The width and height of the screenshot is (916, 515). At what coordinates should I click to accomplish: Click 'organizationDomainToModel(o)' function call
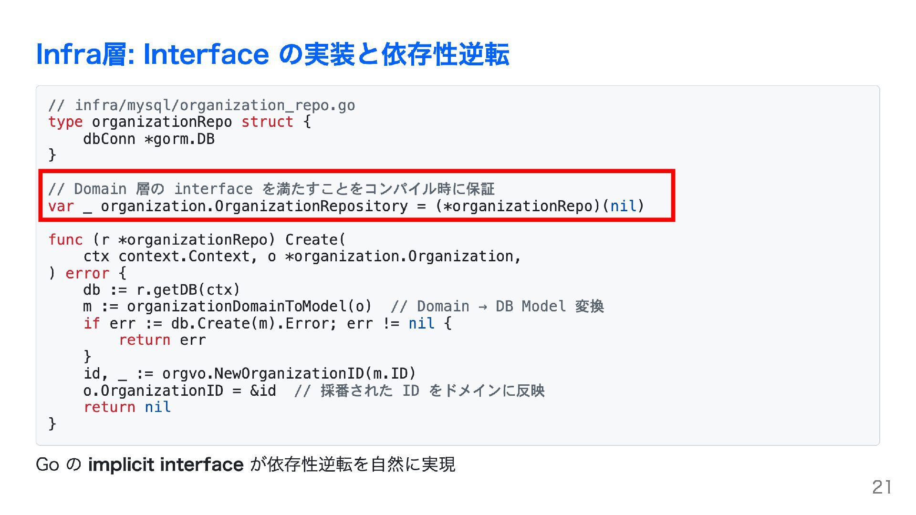pos(249,307)
